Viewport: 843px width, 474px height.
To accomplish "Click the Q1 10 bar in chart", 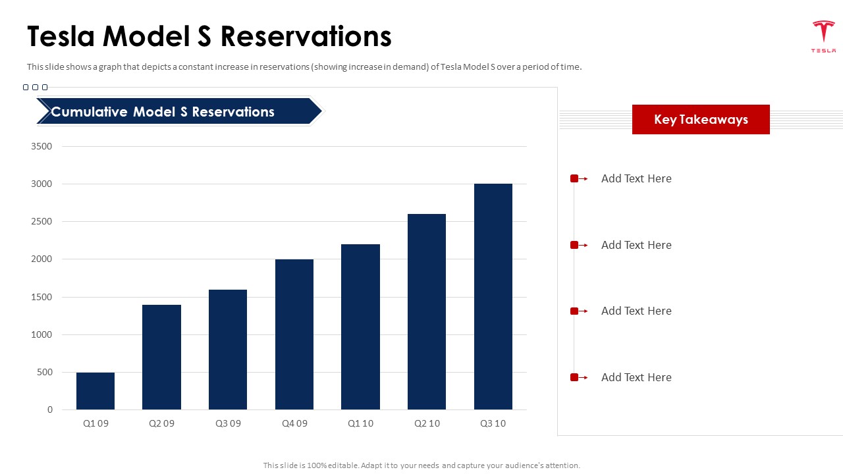I will pos(360,327).
